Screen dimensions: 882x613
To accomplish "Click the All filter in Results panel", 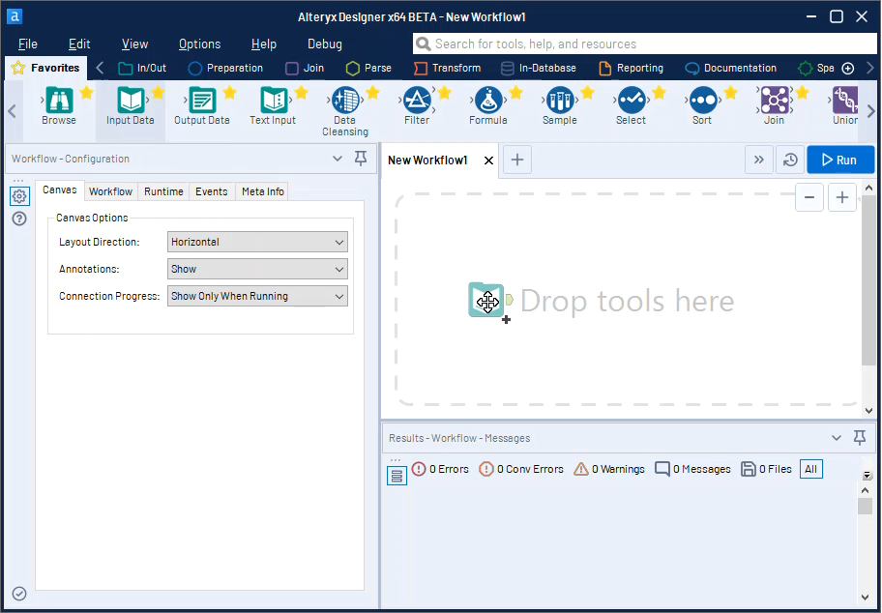I will point(810,469).
